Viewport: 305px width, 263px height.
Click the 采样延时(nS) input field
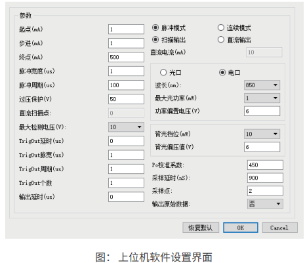pos(265,178)
